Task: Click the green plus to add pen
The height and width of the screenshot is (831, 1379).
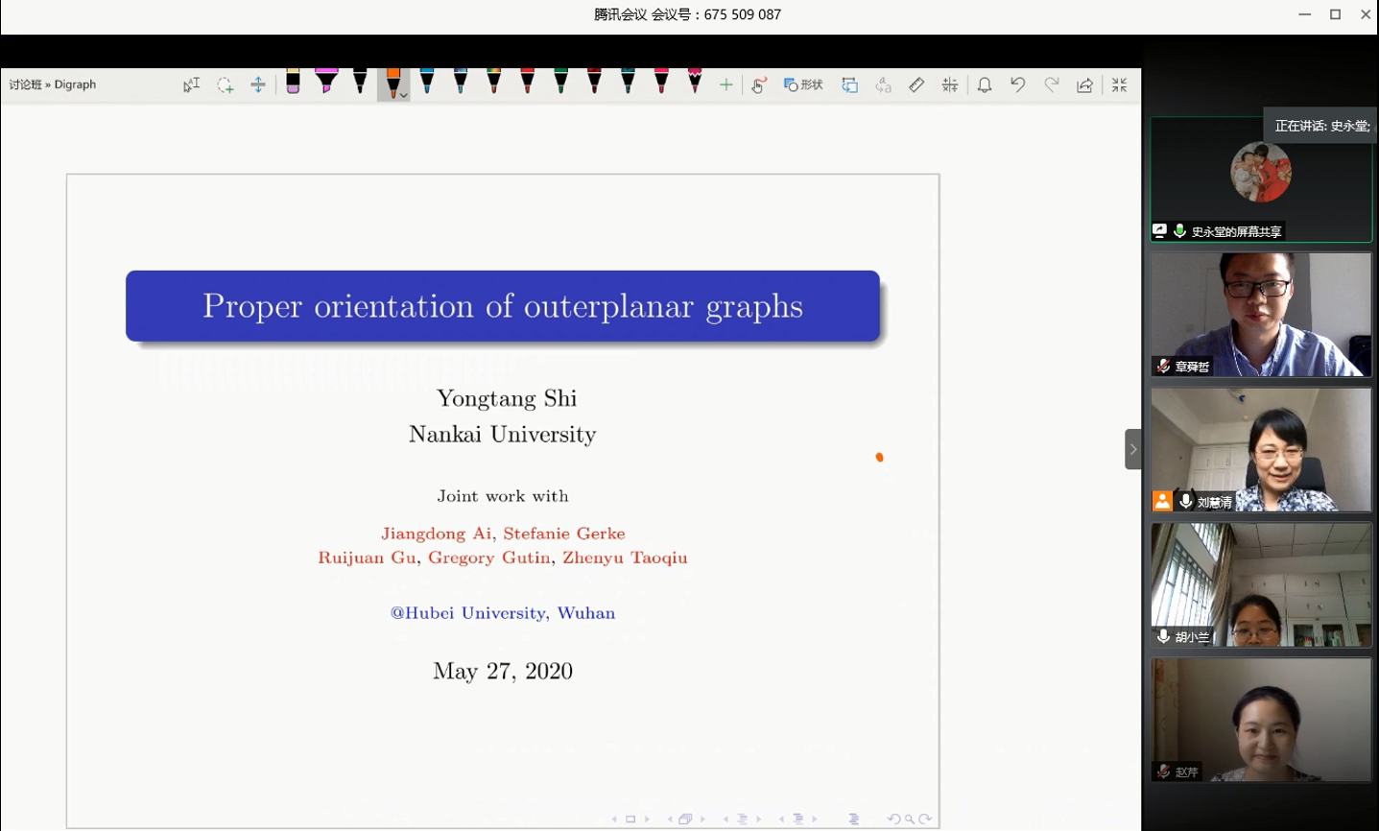Action: click(726, 85)
